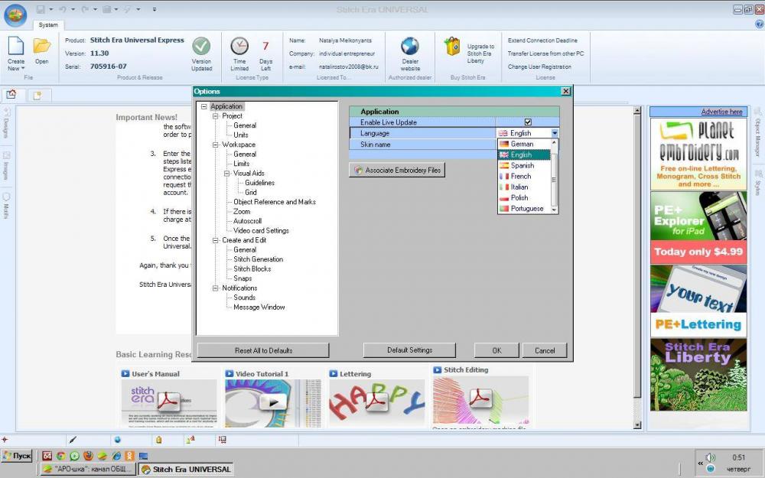This screenshot has width=765, height=478.
Task: Open a file with the Open folder icon
Action: coord(41,47)
